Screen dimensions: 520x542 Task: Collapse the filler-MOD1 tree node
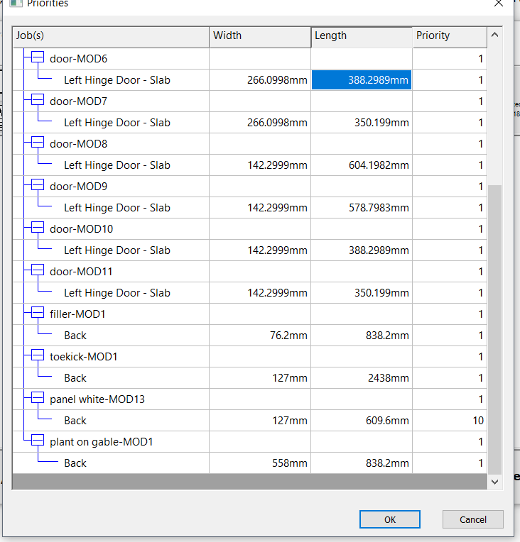37,314
